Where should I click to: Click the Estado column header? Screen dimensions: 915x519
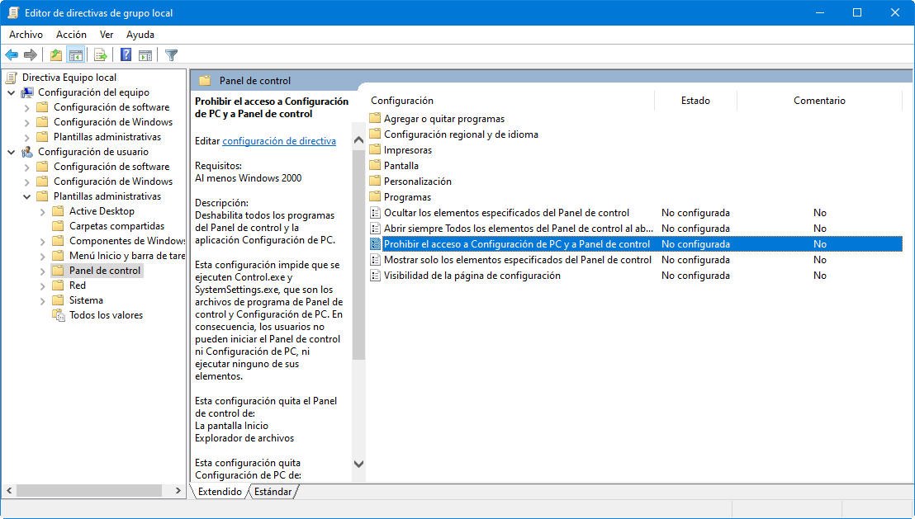point(695,101)
